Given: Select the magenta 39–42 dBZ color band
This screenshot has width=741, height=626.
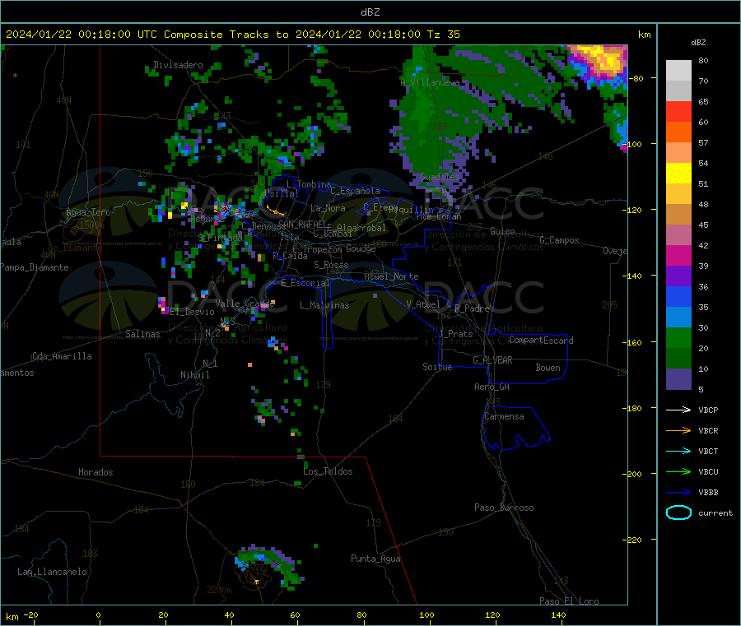Looking at the screenshot, I should tap(678, 255).
